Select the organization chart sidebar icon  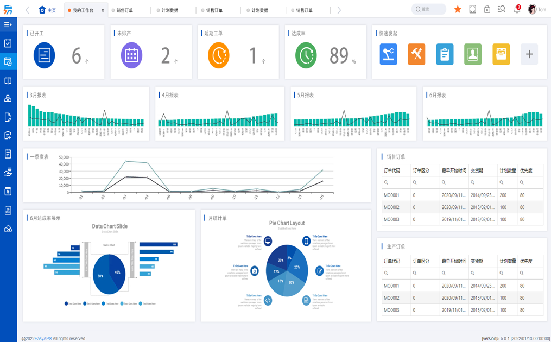[8, 98]
